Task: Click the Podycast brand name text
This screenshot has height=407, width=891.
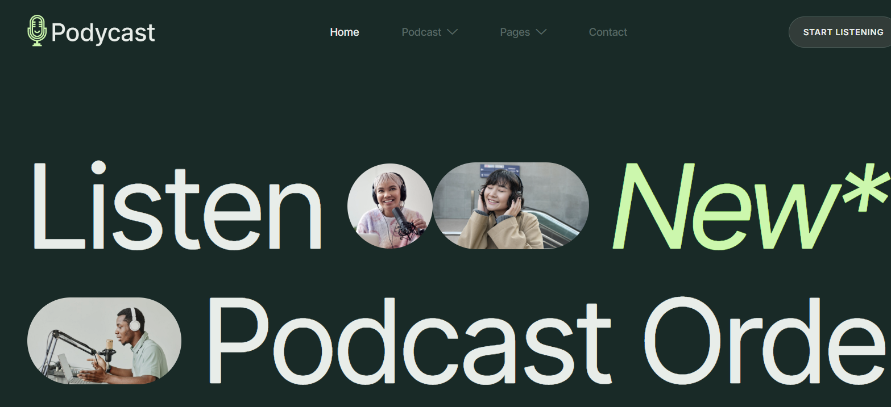Action: pos(103,32)
